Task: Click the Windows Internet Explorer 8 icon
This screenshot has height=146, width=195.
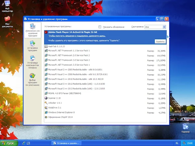Action: click(x=46, y=112)
